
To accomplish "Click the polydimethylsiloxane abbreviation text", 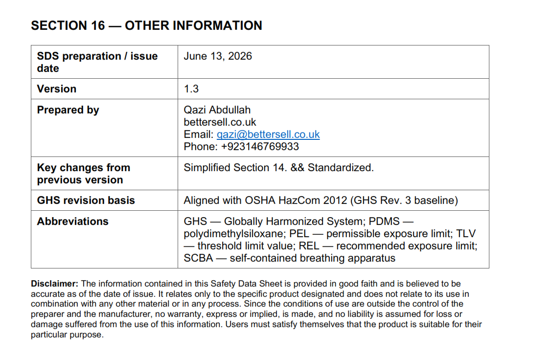I will pyautogui.click(x=233, y=234).
